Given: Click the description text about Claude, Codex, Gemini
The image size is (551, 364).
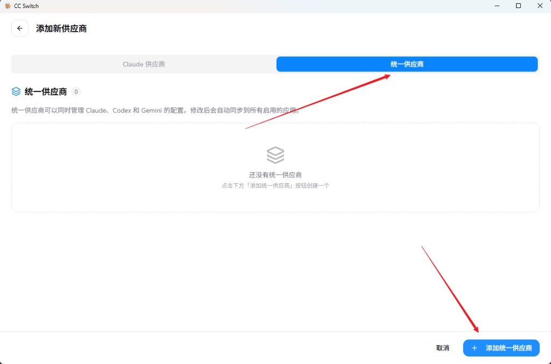Looking at the screenshot, I should coord(155,110).
